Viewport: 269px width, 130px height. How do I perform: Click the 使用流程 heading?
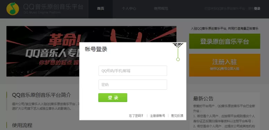(22, 126)
